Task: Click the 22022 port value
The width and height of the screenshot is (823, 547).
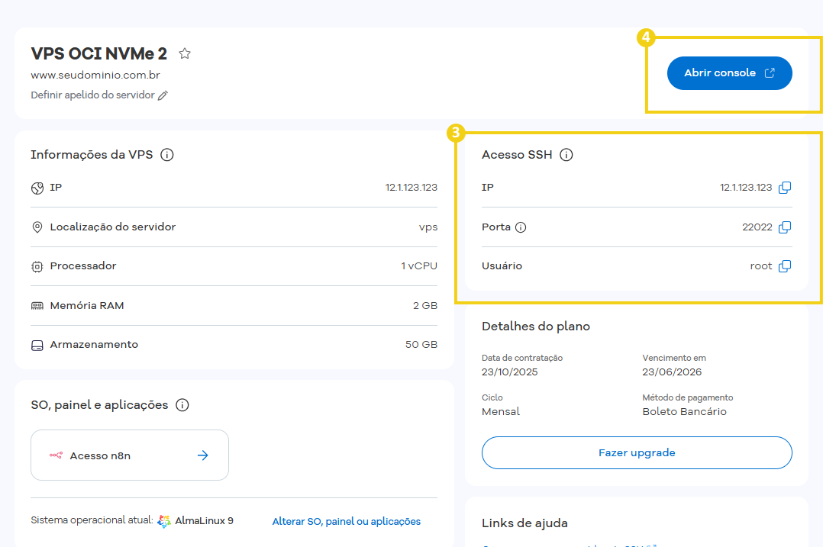Action: coord(757,227)
